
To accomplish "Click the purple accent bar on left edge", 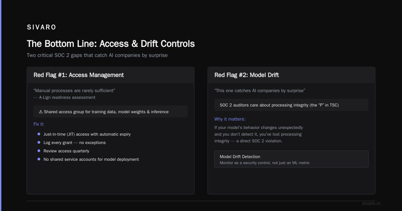I will pos(1,105).
